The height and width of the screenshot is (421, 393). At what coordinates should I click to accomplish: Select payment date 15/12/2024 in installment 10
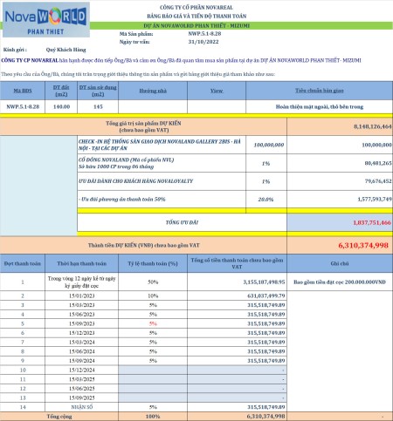click(x=81, y=370)
